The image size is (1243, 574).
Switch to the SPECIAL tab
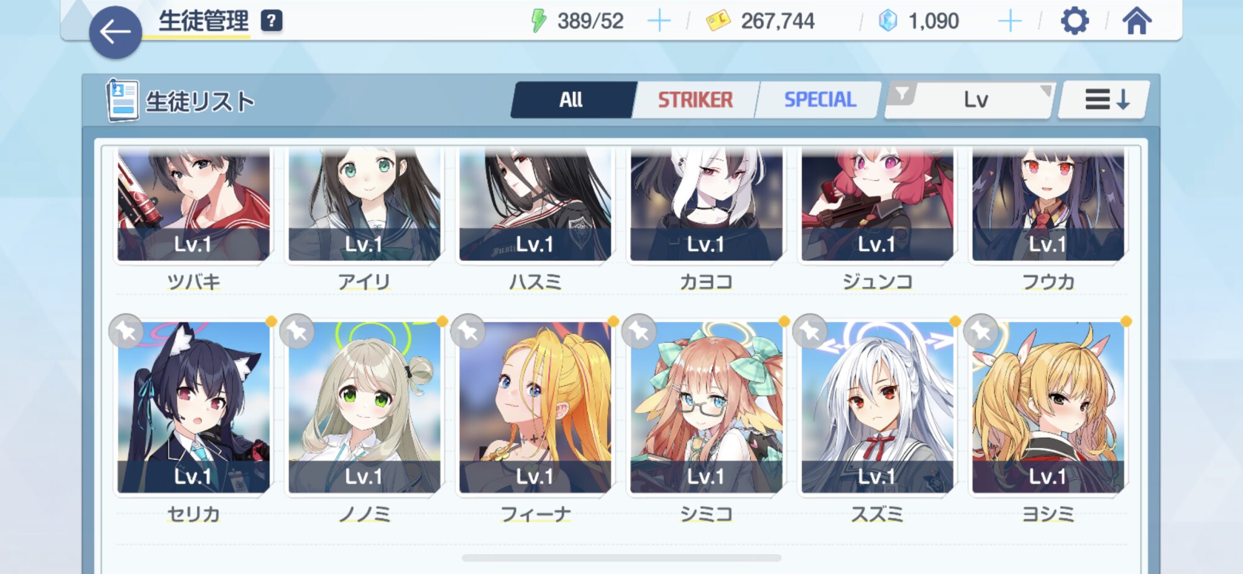click(x=820, y=99)
